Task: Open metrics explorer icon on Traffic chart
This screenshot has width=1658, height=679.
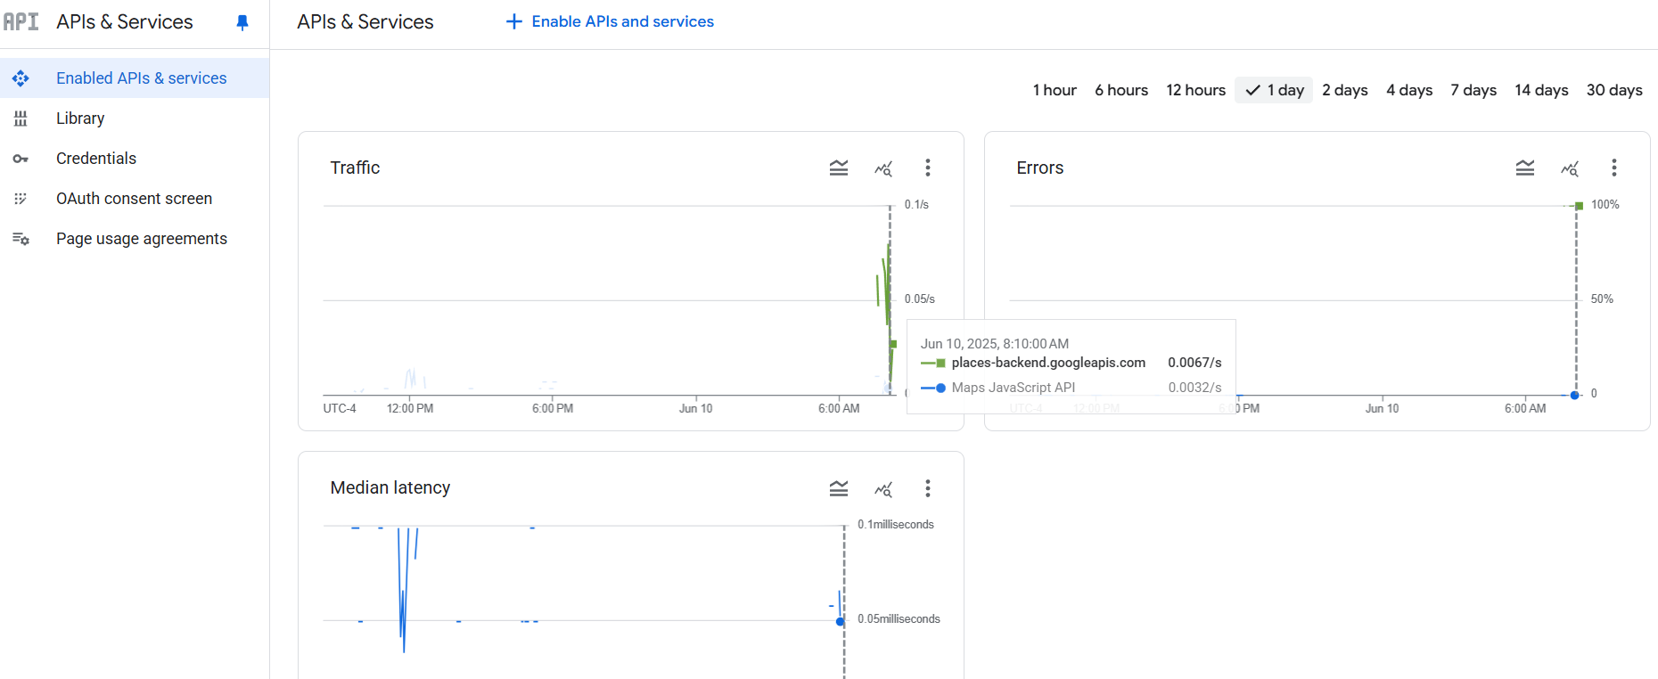Action: click(x=882, y=168)
